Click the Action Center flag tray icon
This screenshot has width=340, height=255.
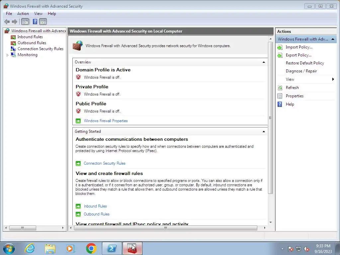point(291,249)
